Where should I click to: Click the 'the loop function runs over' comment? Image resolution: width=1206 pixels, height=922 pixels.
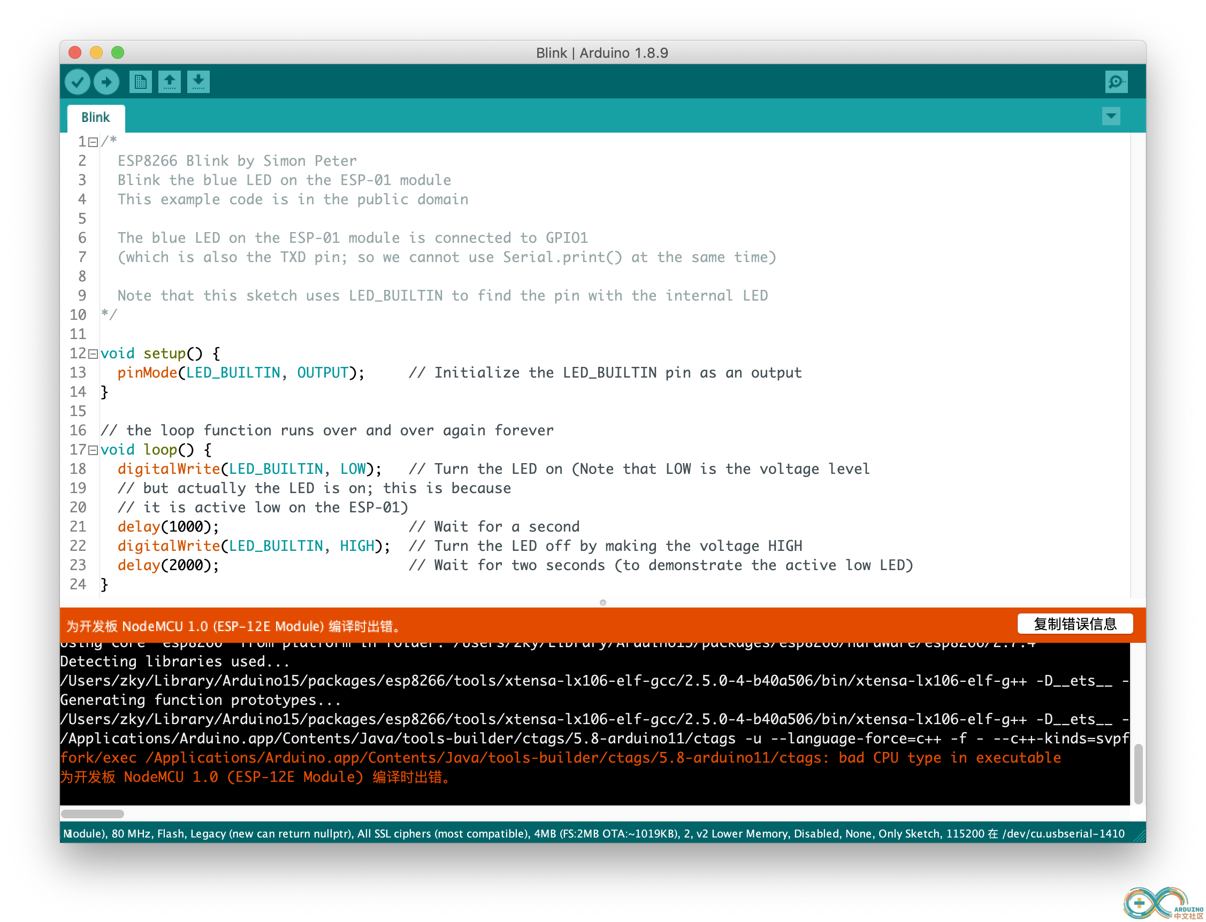(327, 431)
